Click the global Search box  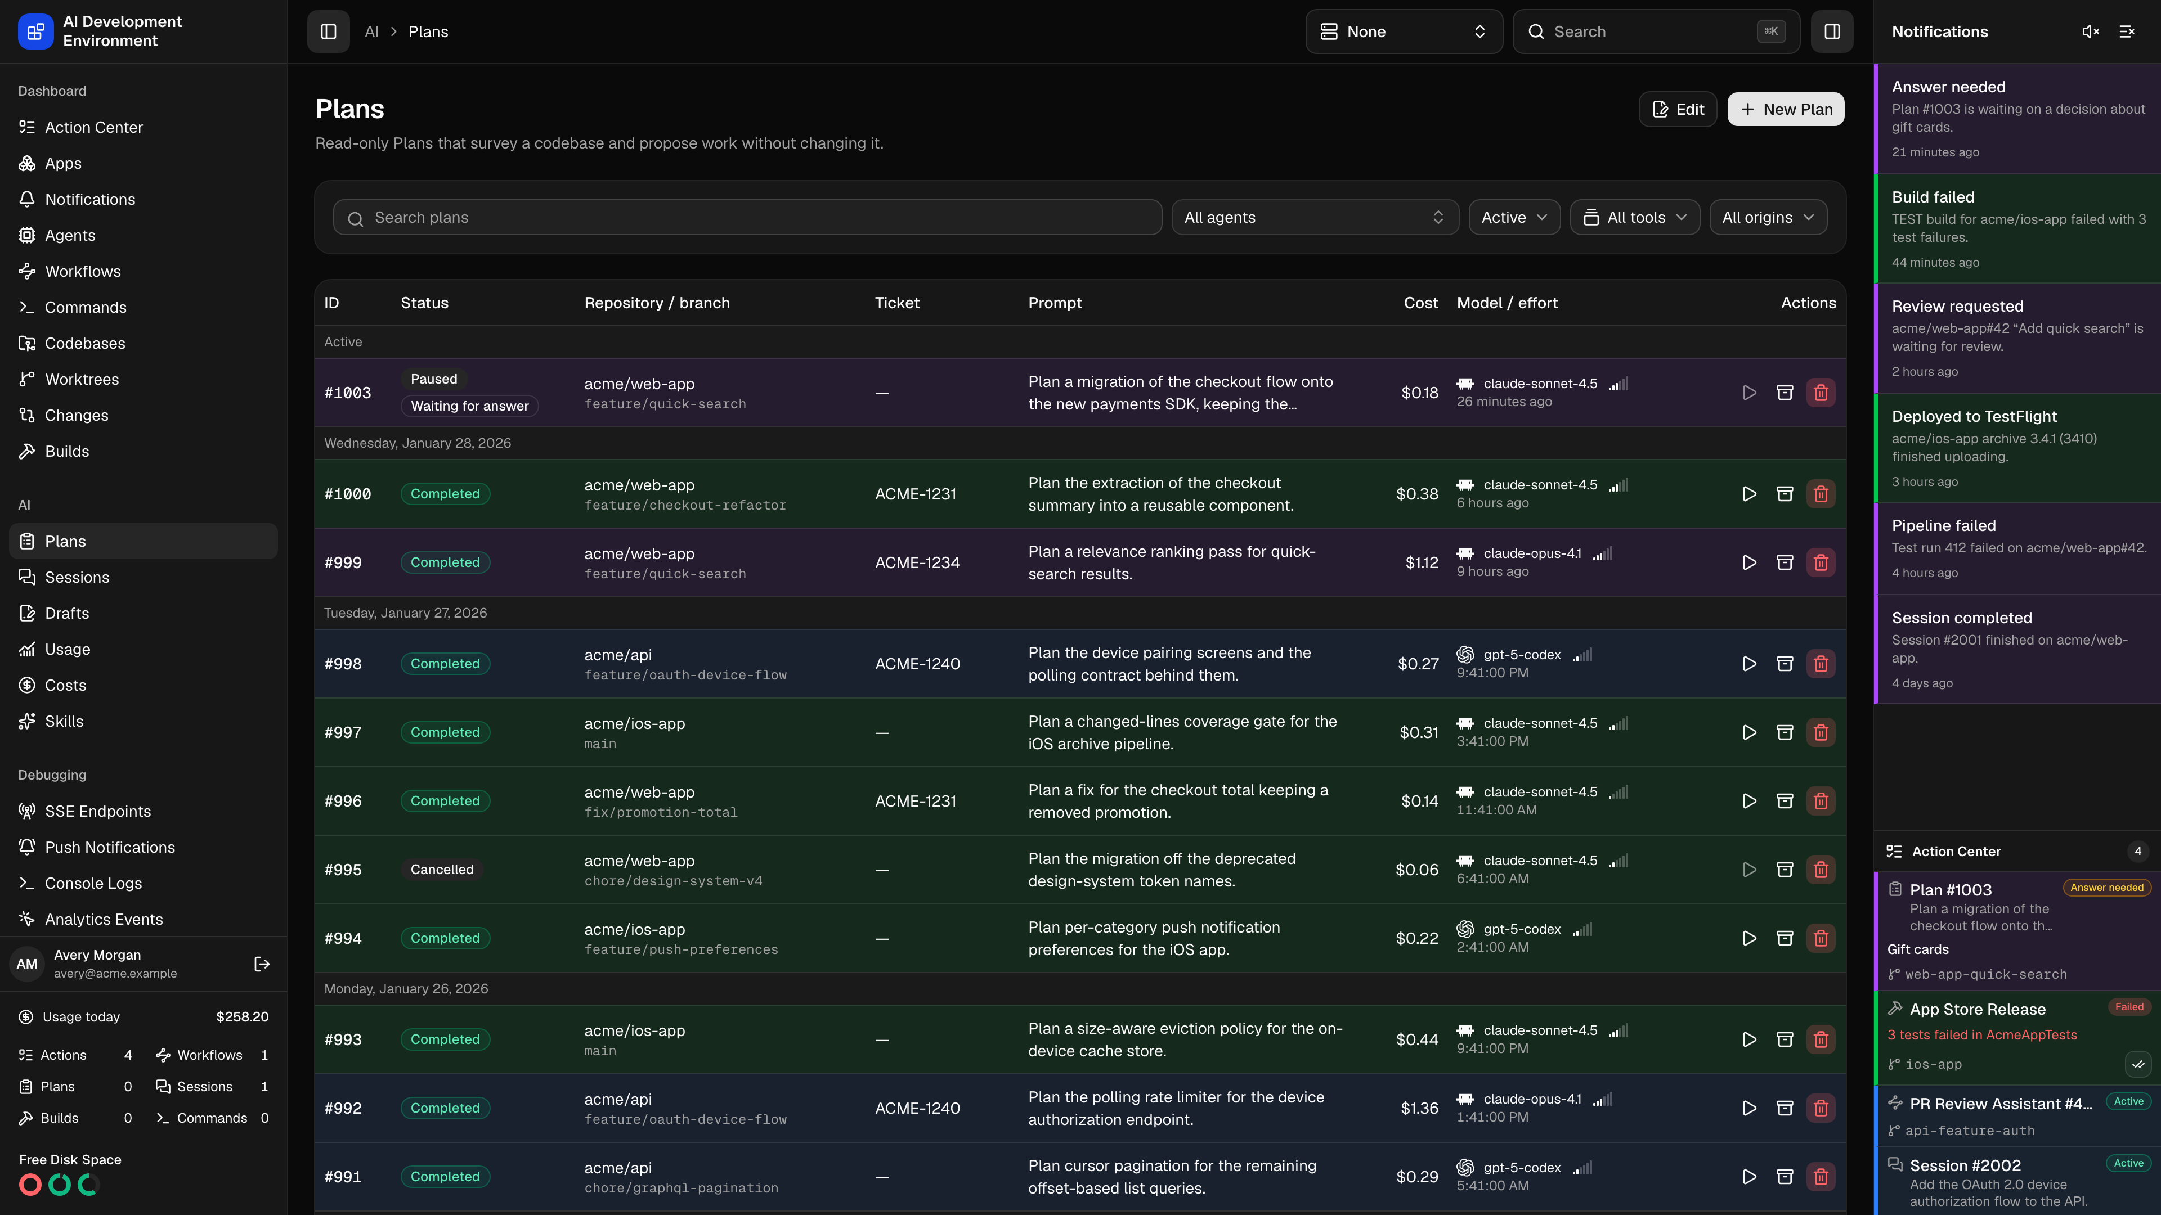tap(1656, 32)
